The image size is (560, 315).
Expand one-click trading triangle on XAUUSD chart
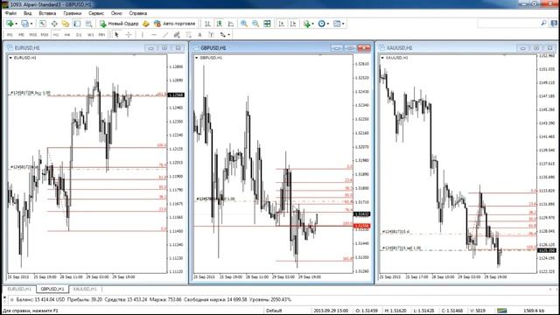click(x=382, y=58)
